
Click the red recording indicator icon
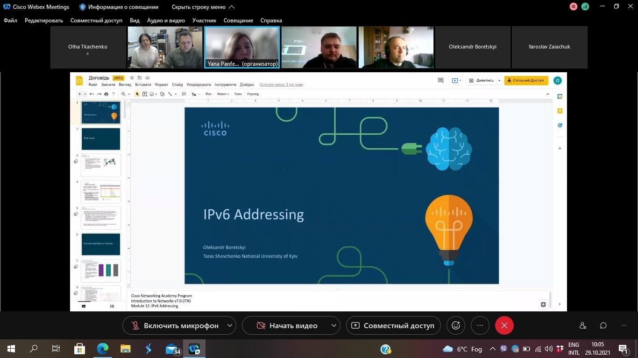(574, 7)
